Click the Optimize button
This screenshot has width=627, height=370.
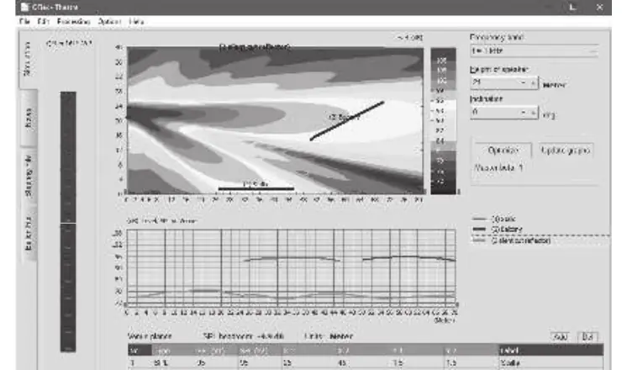pos(503,151)
